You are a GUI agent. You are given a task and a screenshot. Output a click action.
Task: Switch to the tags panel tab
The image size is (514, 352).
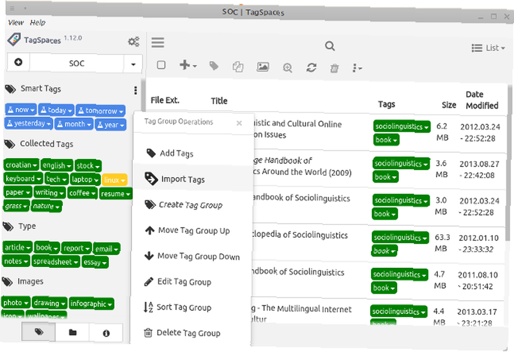39,332
